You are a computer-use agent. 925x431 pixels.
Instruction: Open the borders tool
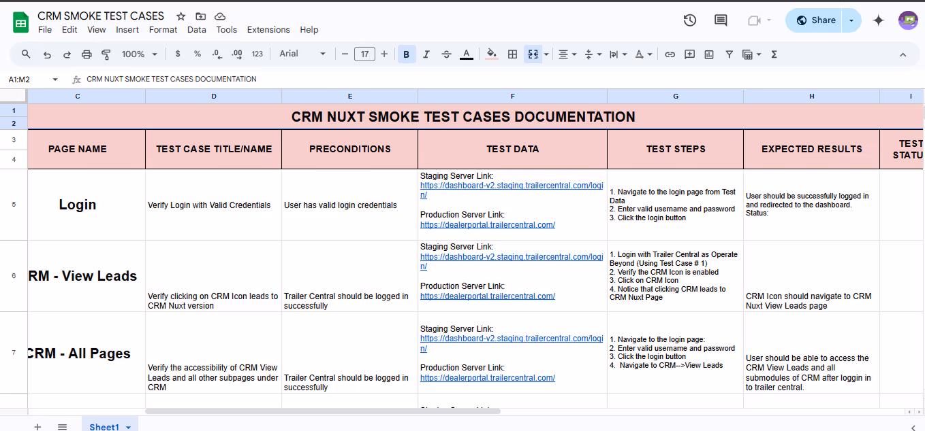(513, 54)
